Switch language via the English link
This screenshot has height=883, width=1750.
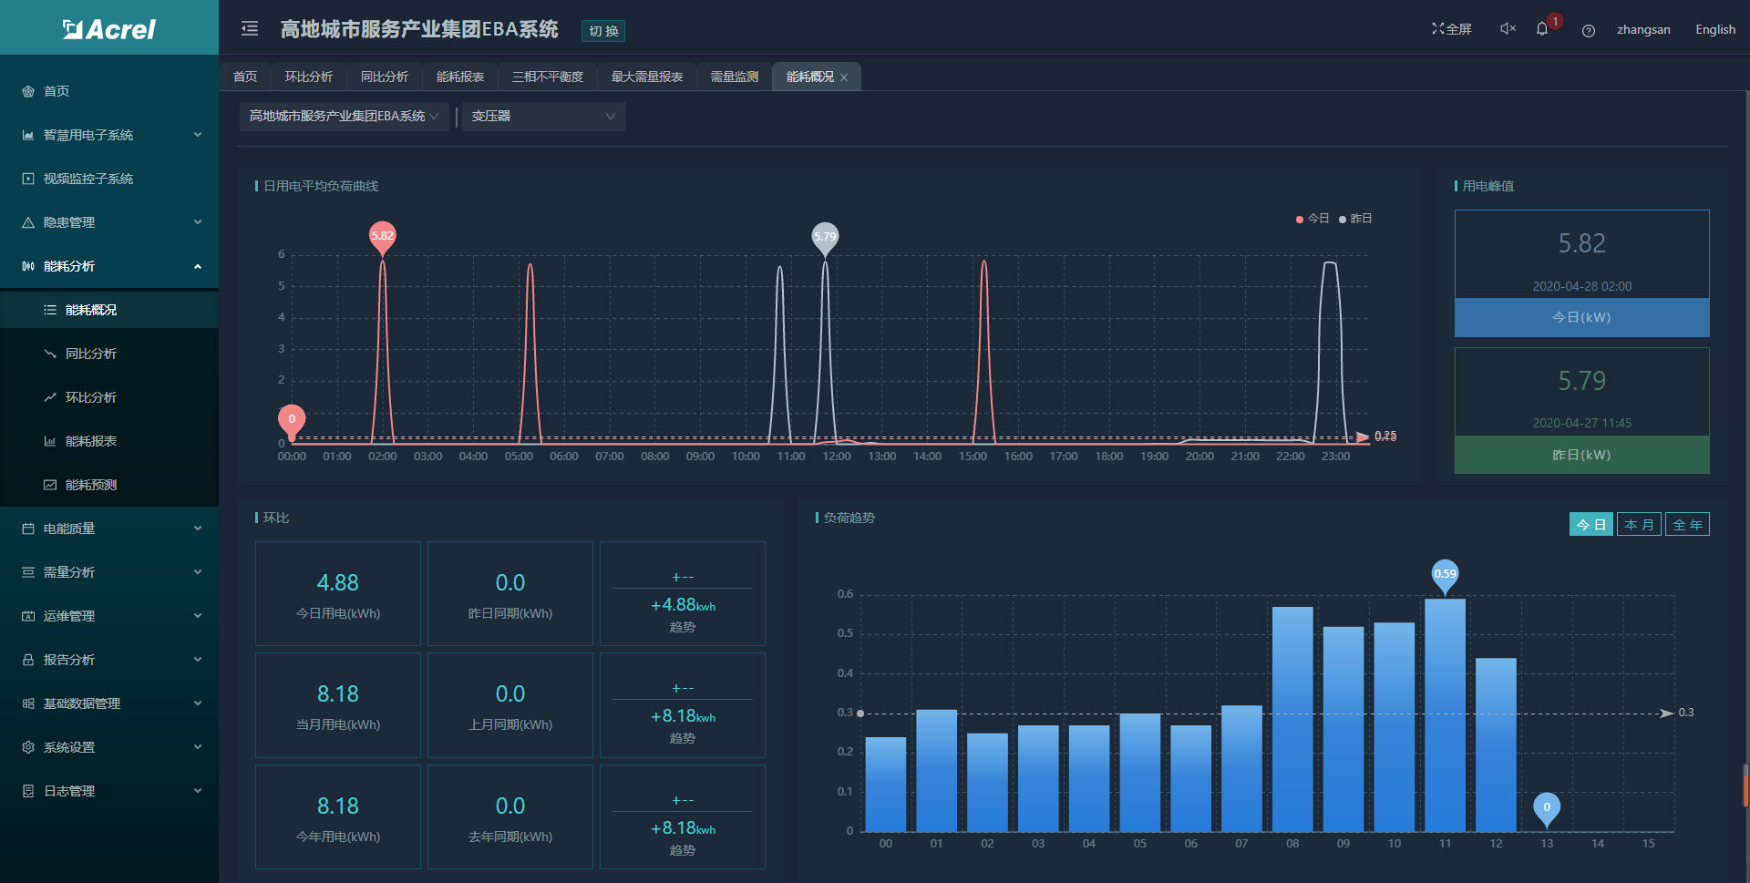click(x=1714, y=29)
